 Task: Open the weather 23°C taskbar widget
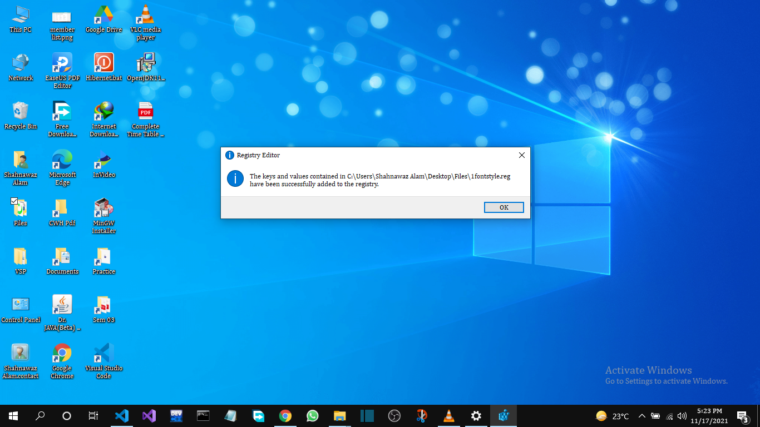pos(613,416)
